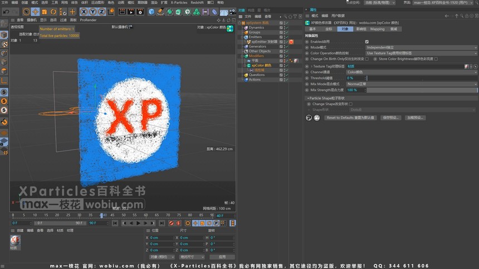Click timeline marker at frame 60
This screenshot has width=479, height=269.
(146, 215)
